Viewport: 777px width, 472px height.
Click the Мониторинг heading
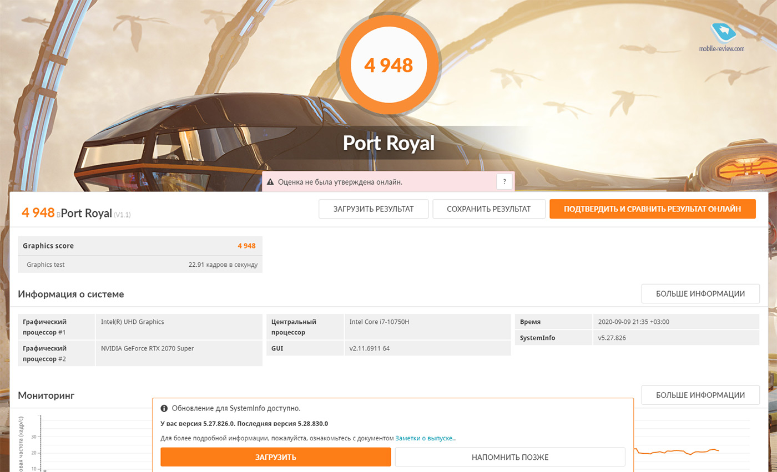[x=46, y=395]
